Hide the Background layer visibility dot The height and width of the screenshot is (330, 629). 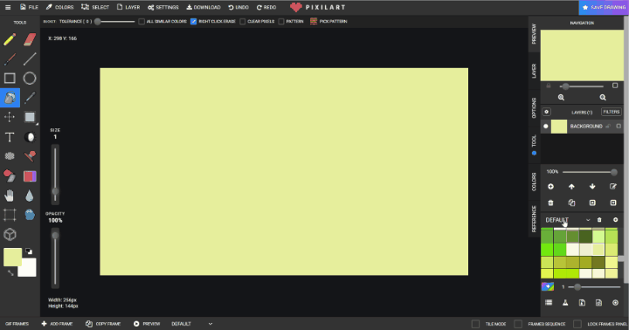(545, 127)
